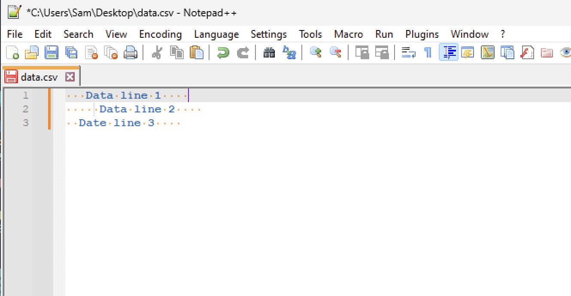Open the Macro menu
Viewport: 571px width, 296px height.
pyautogui.click(x=348, y=34)
